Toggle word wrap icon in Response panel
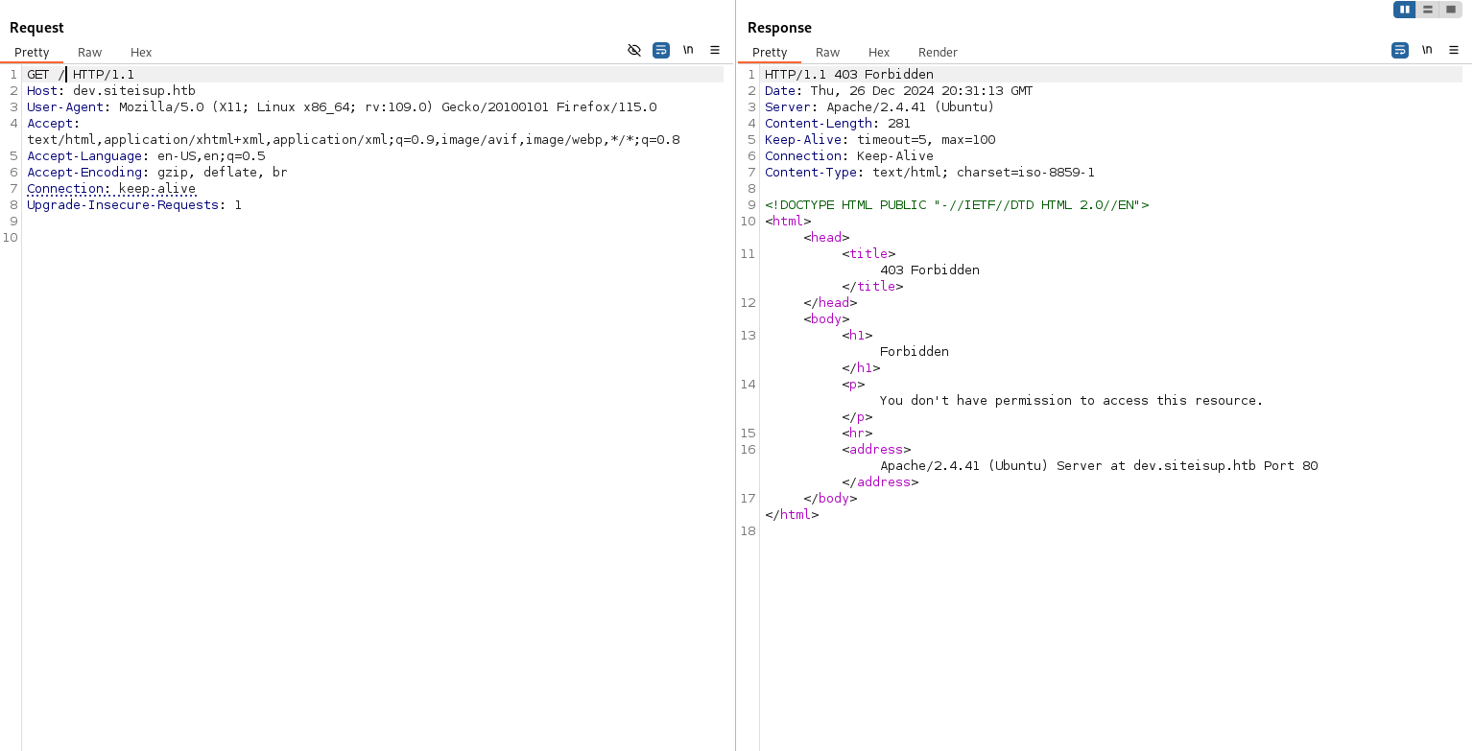Image resolution: width=1474 pixels, height=751 pixels. coord(1400,50)
